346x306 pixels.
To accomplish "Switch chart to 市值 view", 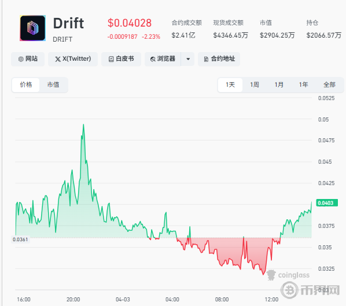I will click(x=53, y=84).
